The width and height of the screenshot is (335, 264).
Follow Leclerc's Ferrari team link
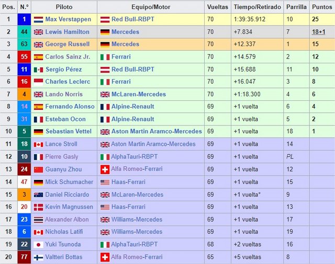[x=121, y=82]
